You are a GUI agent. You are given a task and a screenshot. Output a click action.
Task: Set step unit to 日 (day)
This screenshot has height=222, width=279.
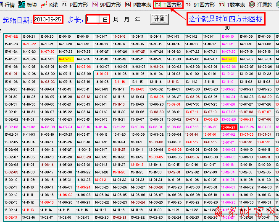pos(105,20)
